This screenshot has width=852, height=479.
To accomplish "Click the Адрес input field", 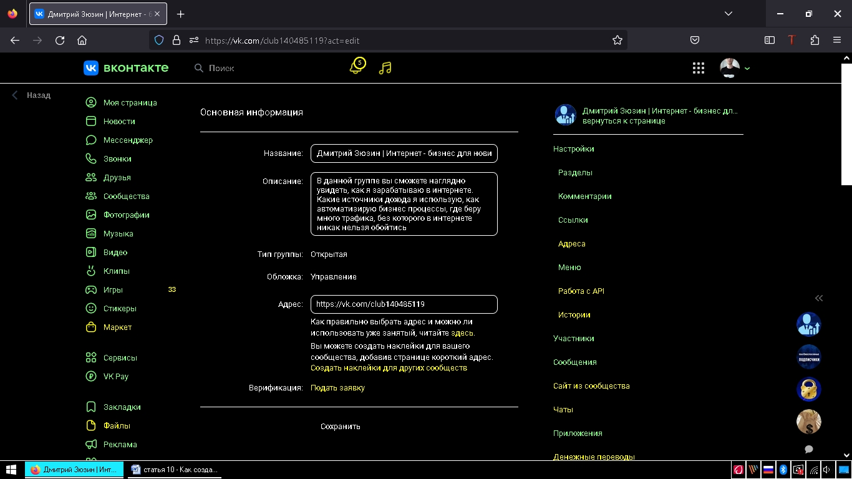I will [x=404, y=304].
